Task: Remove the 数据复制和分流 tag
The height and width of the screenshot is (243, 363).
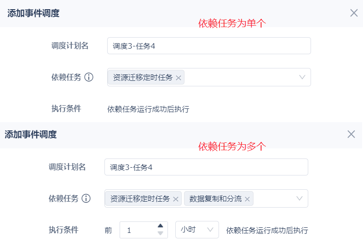Action: (248, 199)
